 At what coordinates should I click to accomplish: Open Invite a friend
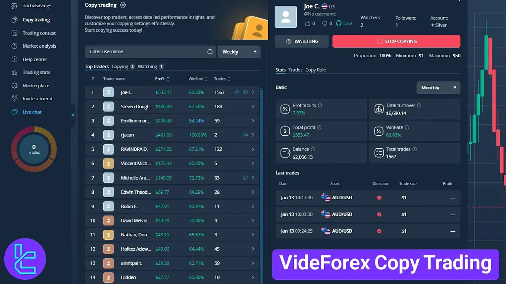click(38, 98)
